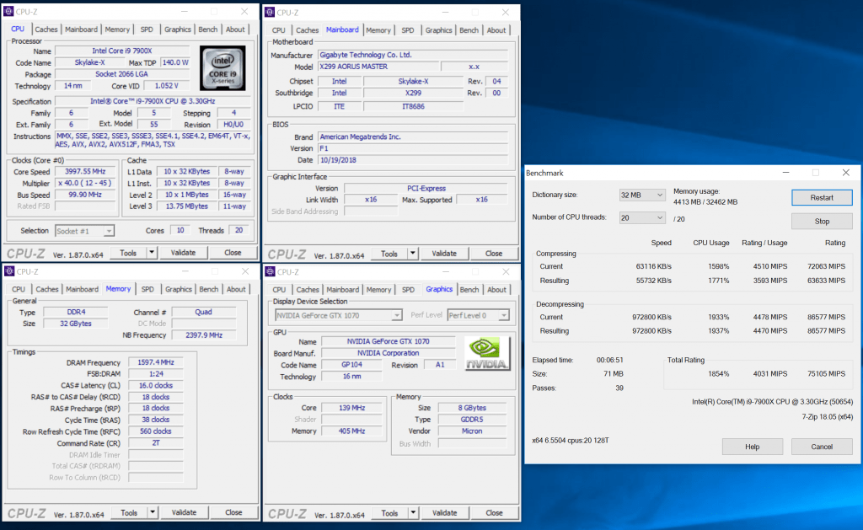The height and width of the screenshot is (530, 863).
Task: Click the CPU-Z title bar icon of the Mainboard window
Action: pyautogui.click(x=270, y=12)
